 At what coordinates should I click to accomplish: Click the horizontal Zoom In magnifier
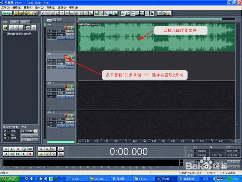pyautogui.click(x=41, y=149)
